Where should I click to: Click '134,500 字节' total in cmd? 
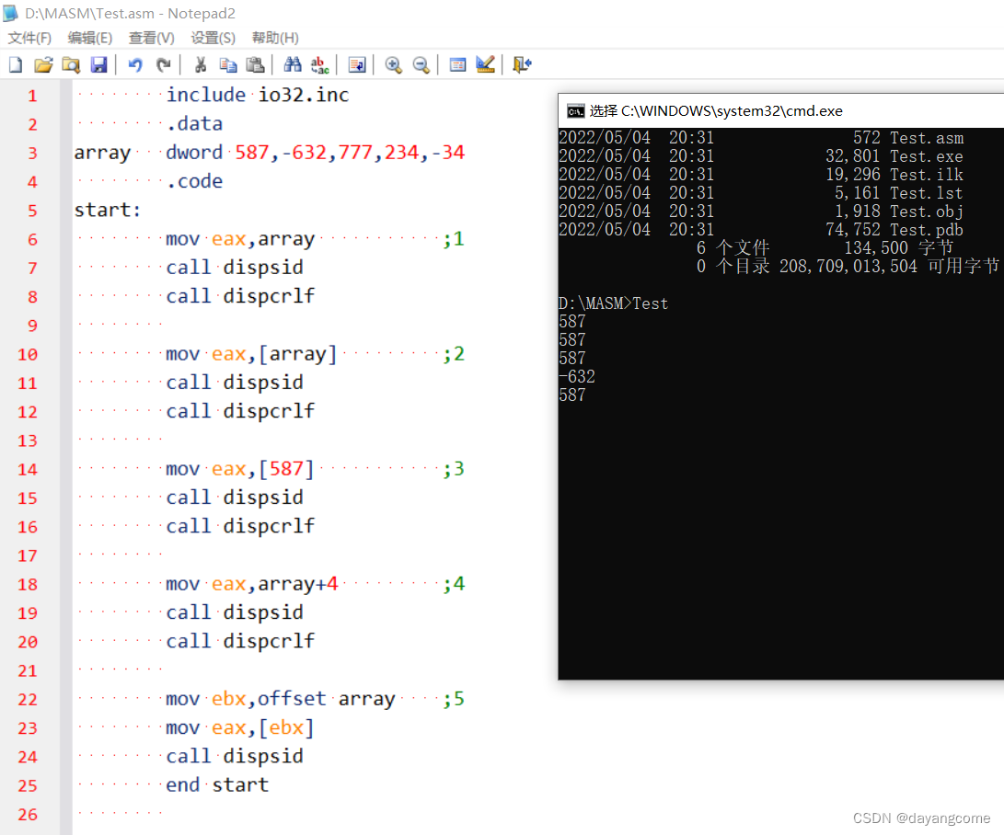898,248
